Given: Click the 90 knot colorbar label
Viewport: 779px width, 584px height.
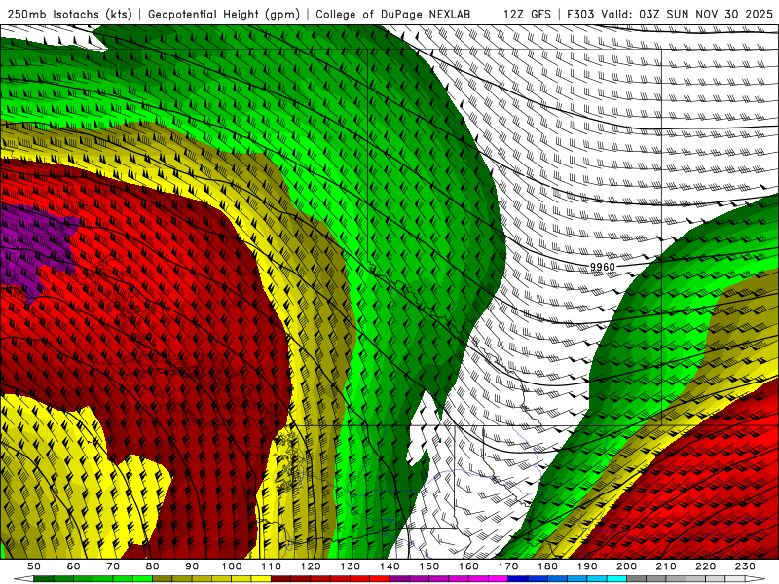Looking at the screenshot, I should (x=192, y=566).
